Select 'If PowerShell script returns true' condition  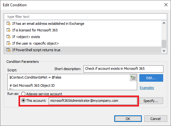[x=83, y=50]
